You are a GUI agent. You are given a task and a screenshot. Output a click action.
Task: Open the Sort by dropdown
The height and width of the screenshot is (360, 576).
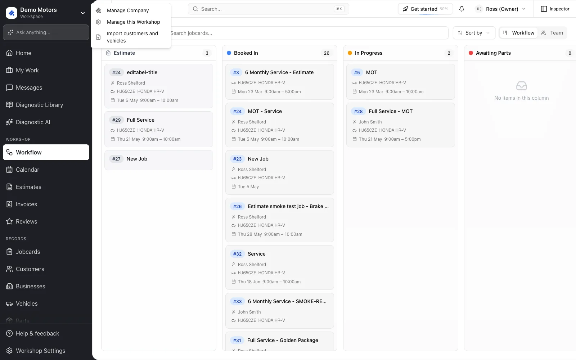(474, 33)
